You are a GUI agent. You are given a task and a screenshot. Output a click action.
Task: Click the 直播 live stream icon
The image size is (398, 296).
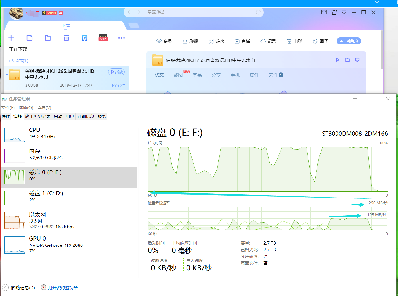point(242,41)
